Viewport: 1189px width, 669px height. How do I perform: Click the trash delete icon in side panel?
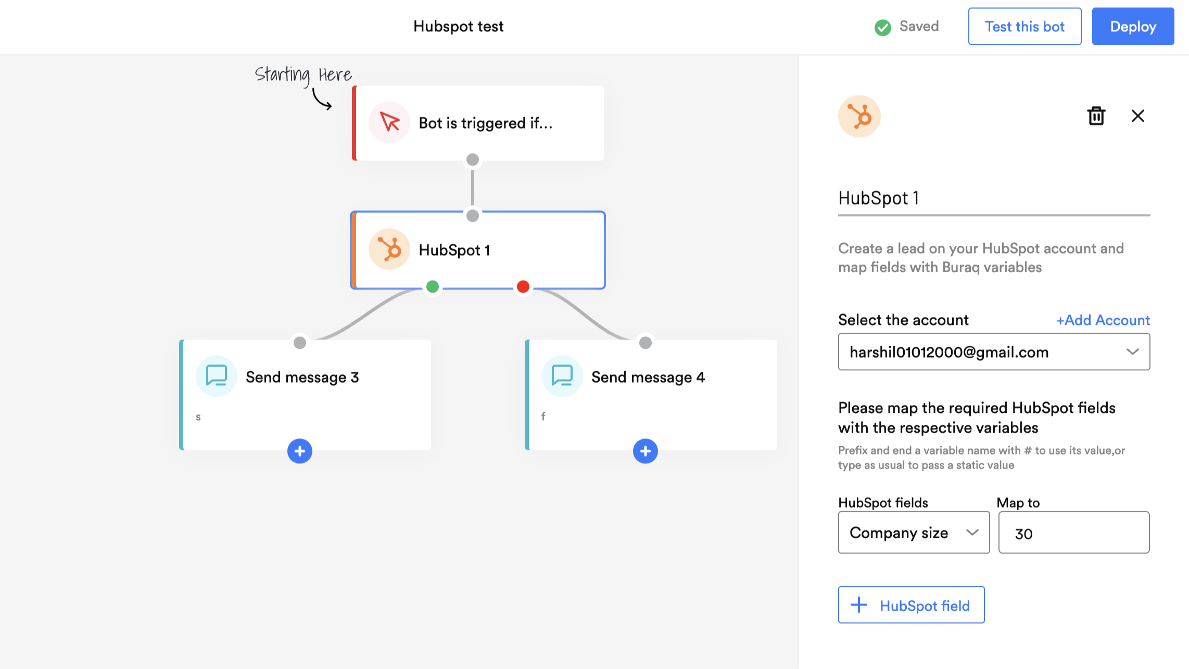click(x=1096, y=116)
